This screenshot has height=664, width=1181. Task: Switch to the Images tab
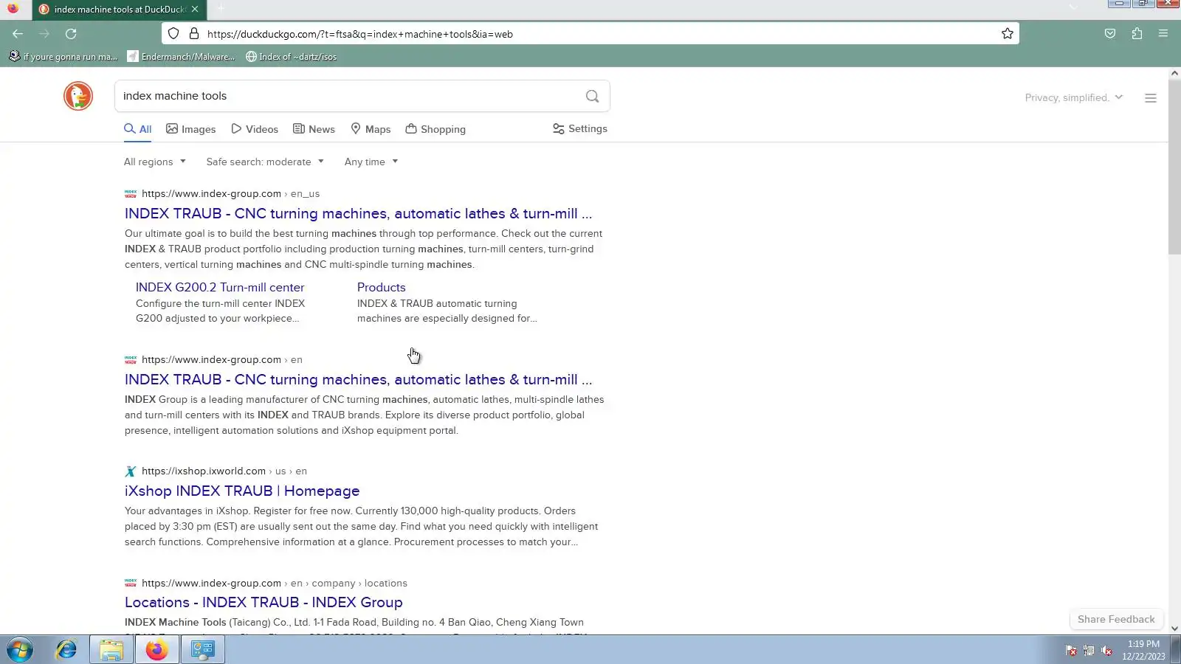(x=191, y=129)
